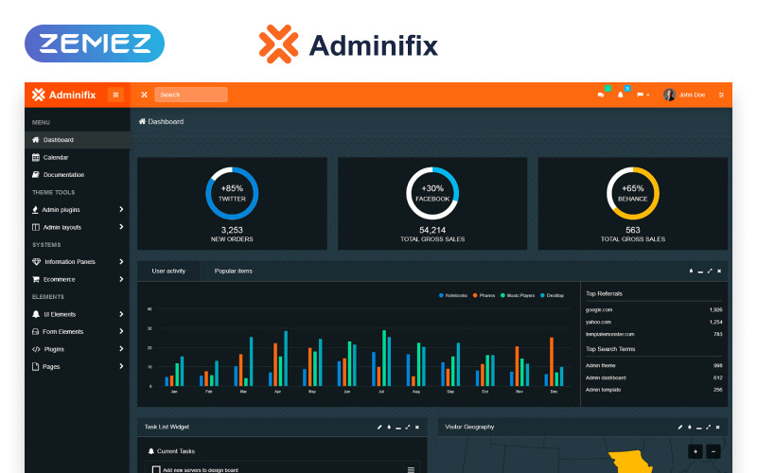Click the fullscreen icon beside the search box
757x473 pixels.
tap(144, 95)
